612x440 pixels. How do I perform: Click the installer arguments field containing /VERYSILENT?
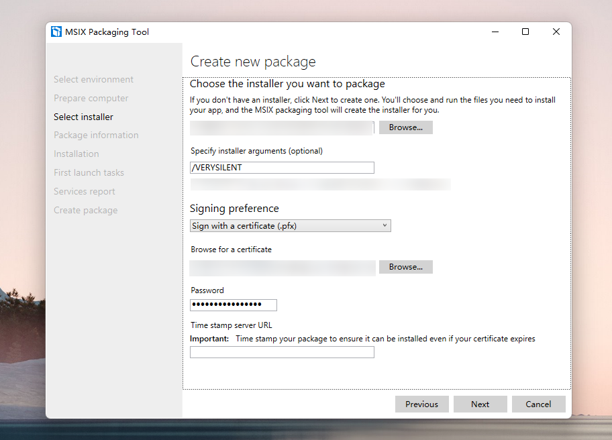point(282,168)
